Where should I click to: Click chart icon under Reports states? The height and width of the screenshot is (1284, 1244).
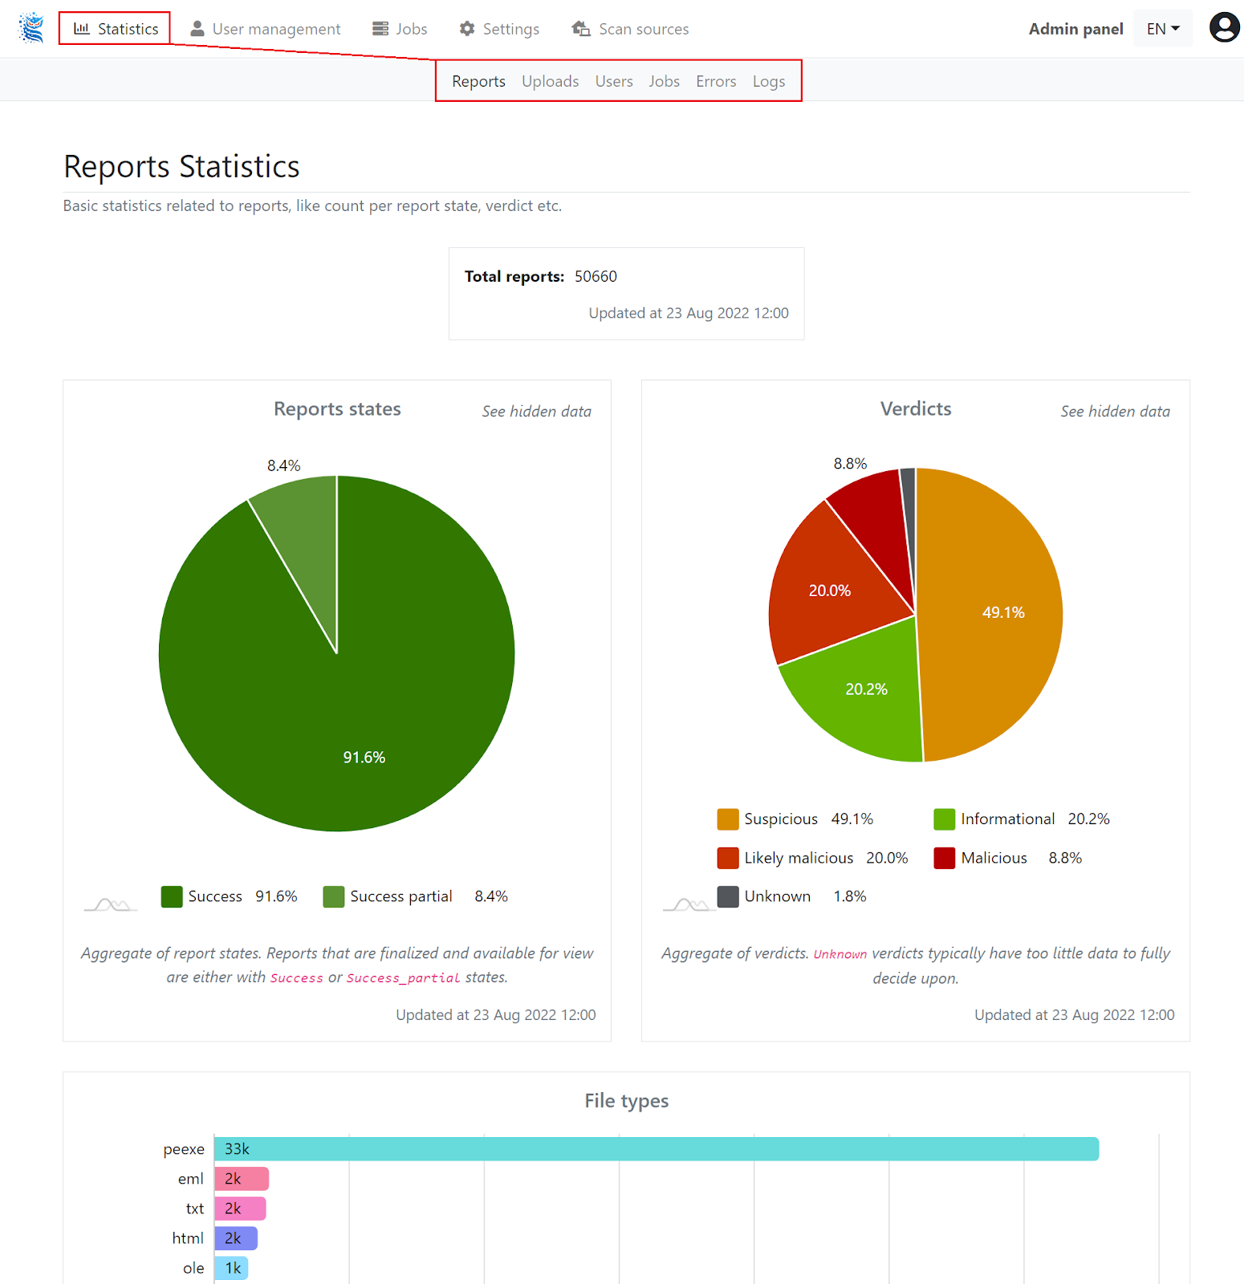(111, 904)
